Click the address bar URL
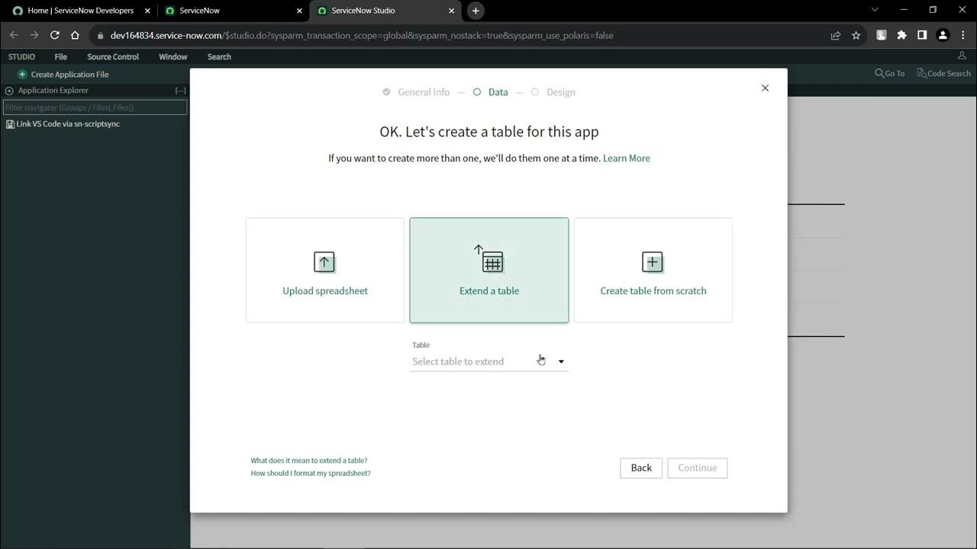The width and height of the screenshot is (977, 549). (x=362, y=35)
